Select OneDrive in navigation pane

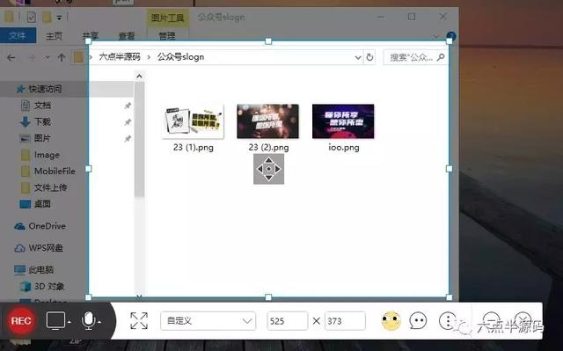(47, 226)
